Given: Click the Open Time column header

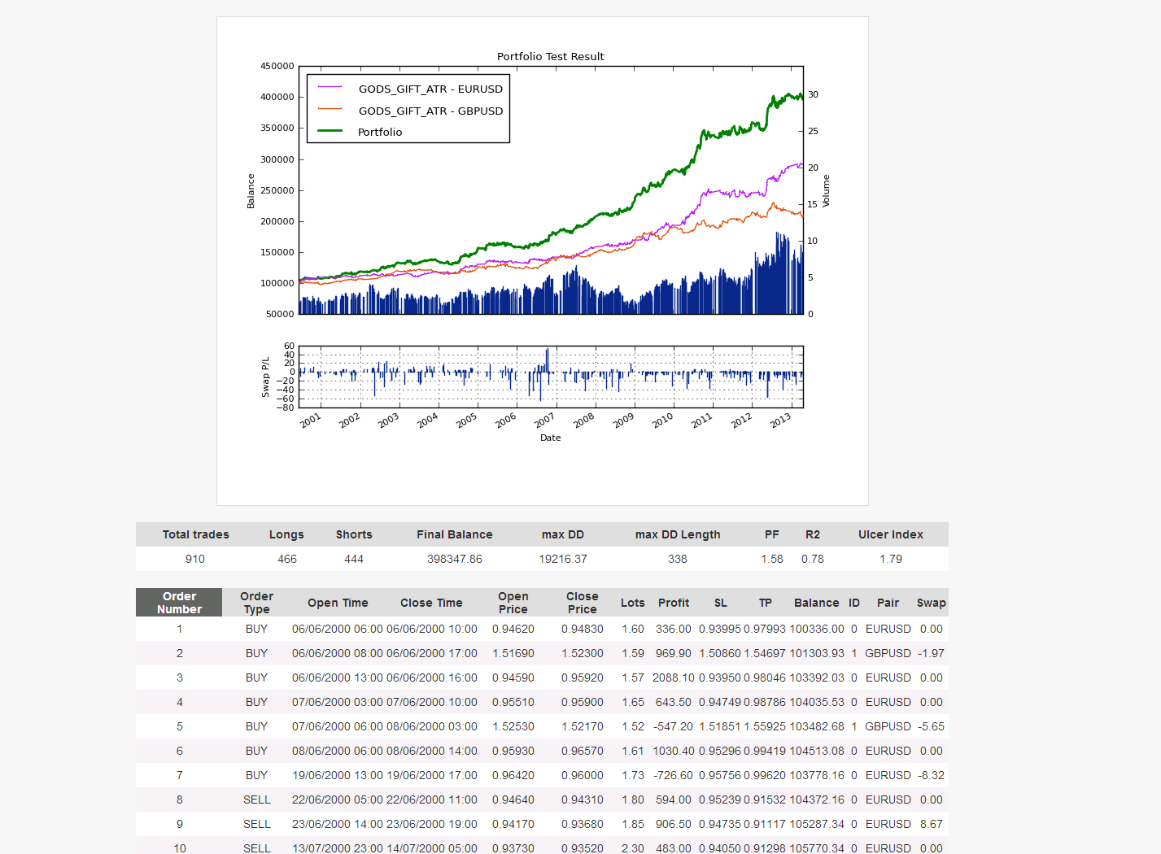Looking at the screenshot, I should click(x=338, y=603).
